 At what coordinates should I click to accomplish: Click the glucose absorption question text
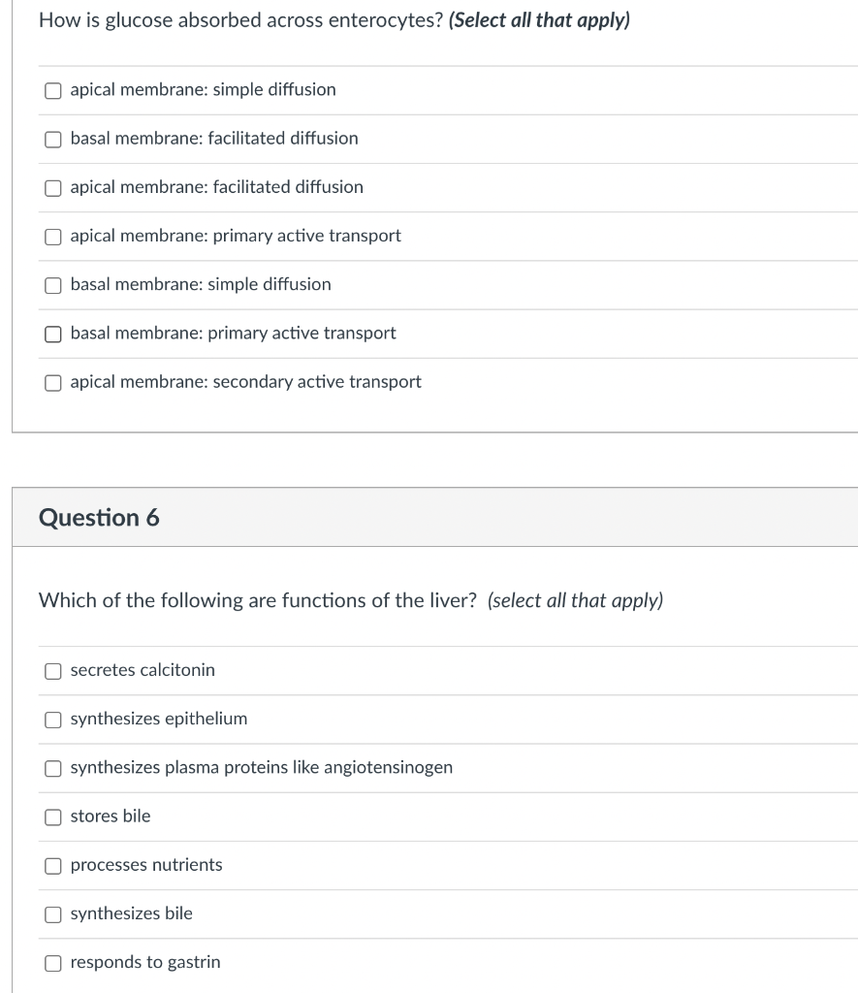pyautogui.click(x=334, y=21)
